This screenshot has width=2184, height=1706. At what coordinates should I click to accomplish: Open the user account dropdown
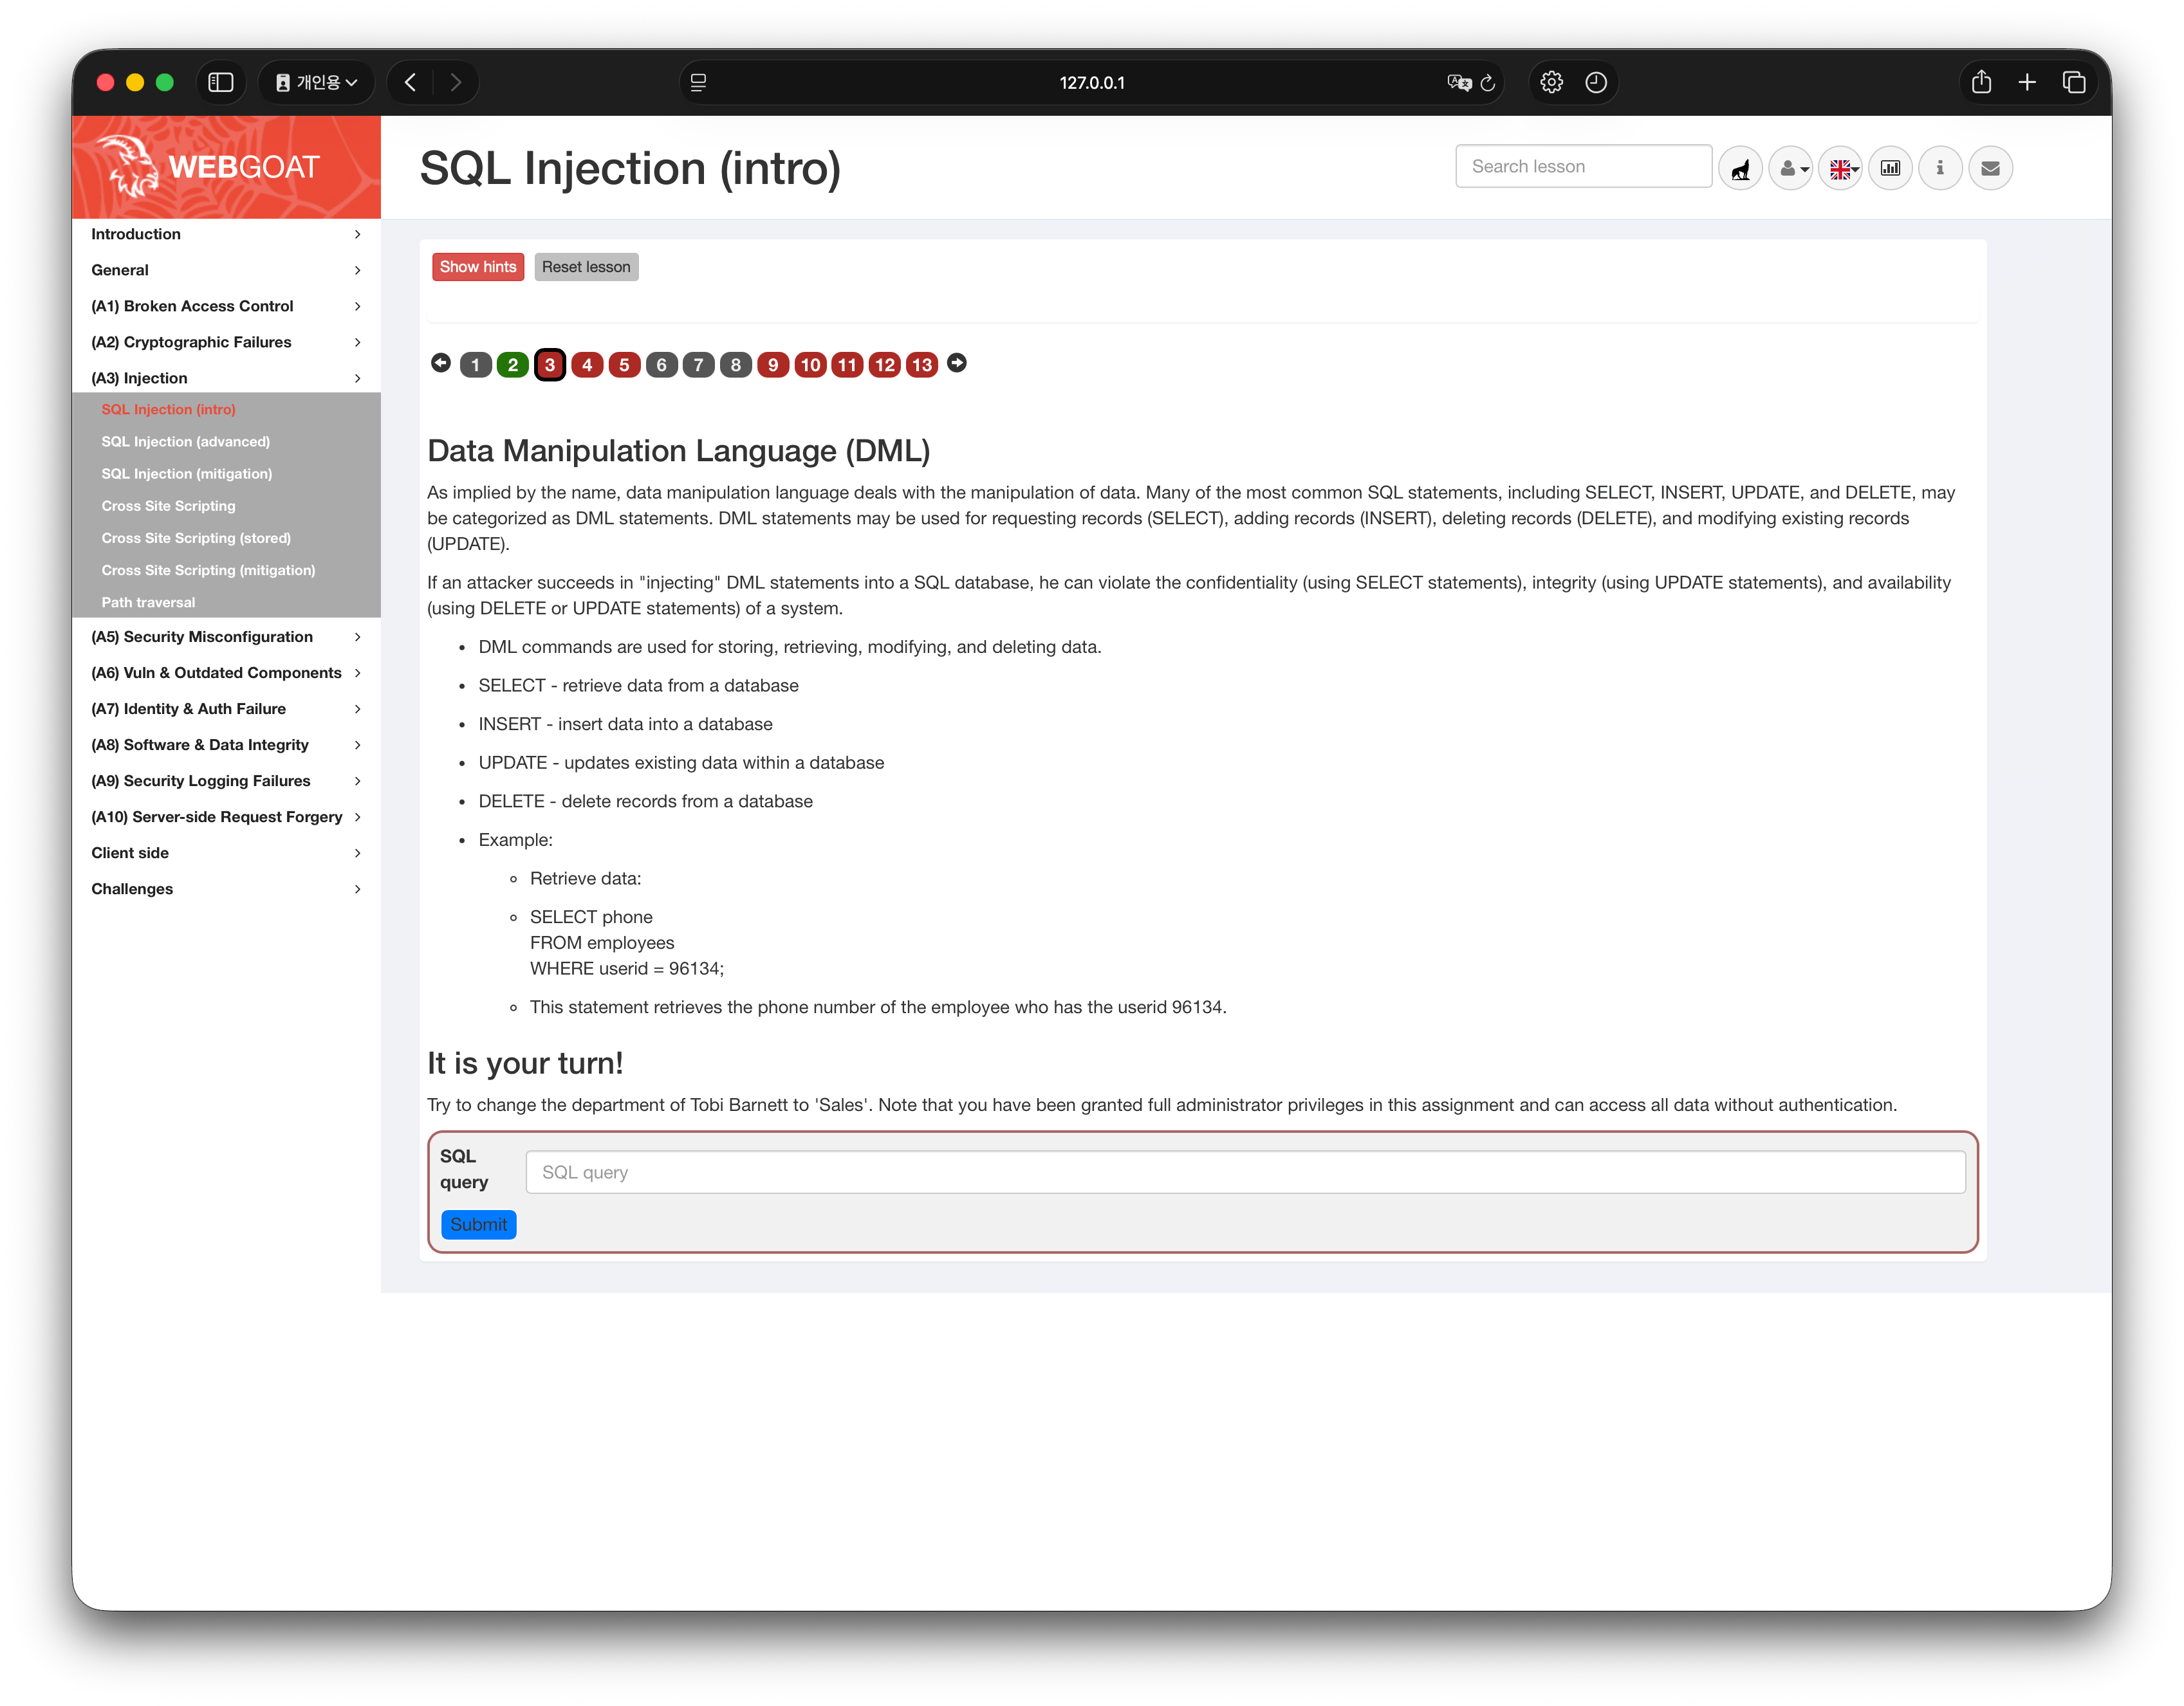point(1791,168)
